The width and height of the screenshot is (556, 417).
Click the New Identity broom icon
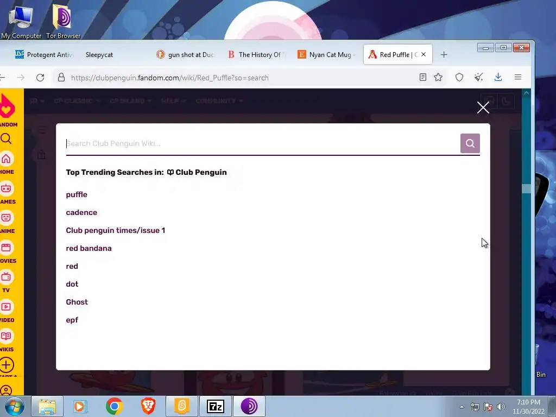tap(479, 77)
